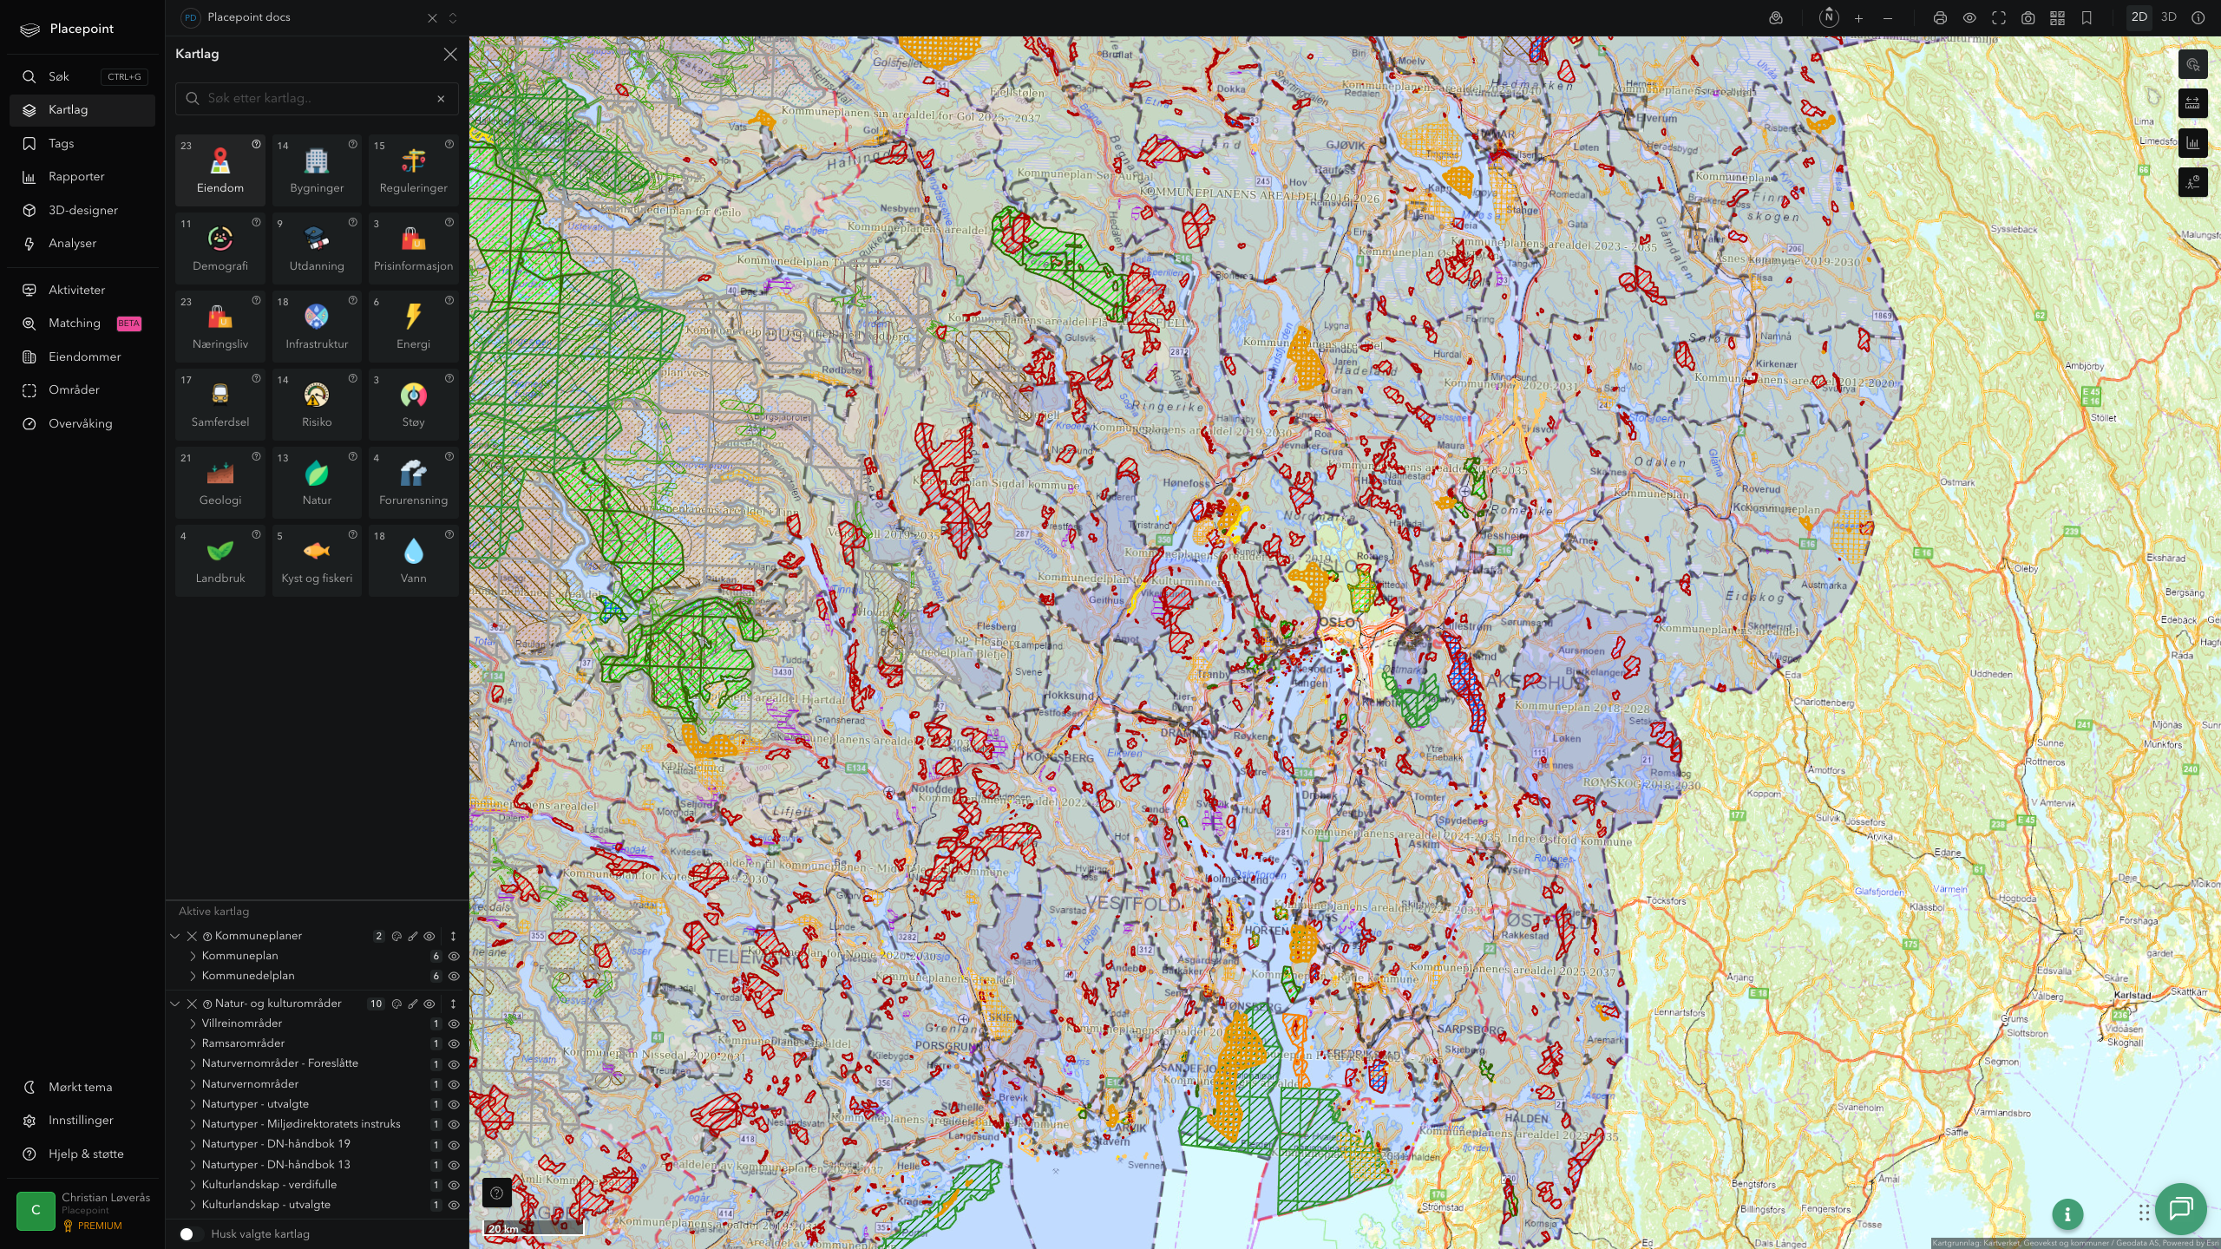The height and width of the screenshot is (1249, 2221).
Task: Switch map to 3D view
Action: 2168,17
